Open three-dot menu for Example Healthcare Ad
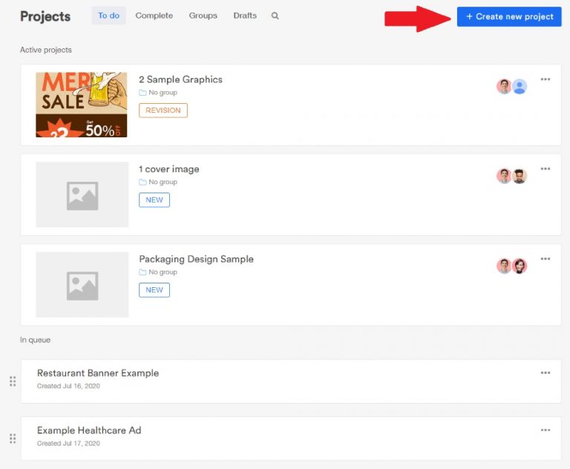 click(x=546, y=430)
